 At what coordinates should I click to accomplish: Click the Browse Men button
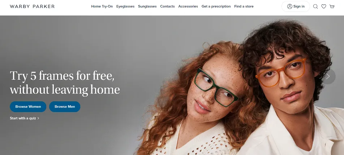click(x=65, y=107)
